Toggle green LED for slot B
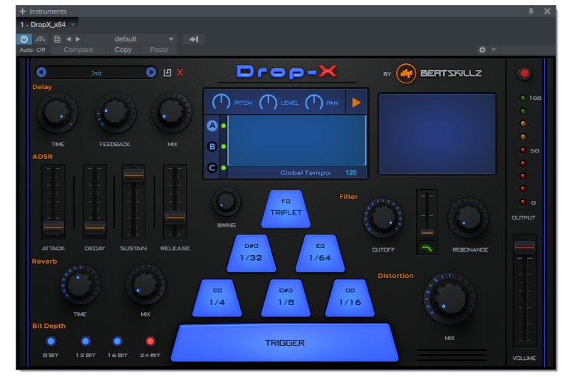Viewport: 570px width, 377px height. point(224,147)
